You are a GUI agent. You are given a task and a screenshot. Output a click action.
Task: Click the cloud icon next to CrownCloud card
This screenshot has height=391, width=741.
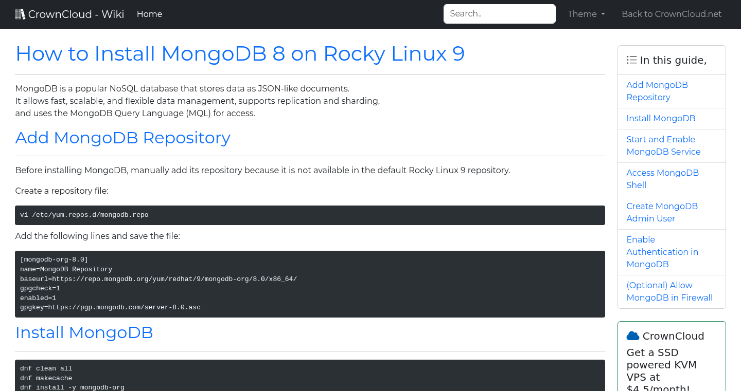632,336
